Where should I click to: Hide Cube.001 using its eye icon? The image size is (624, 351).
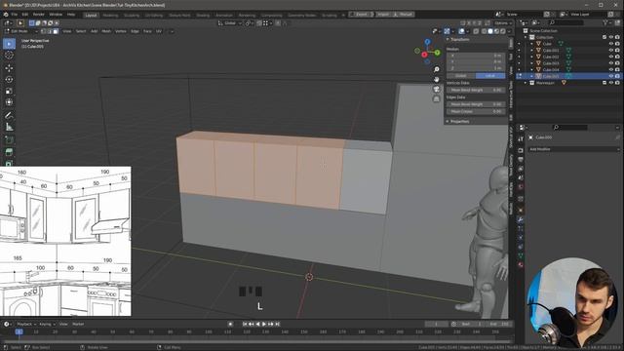pos(611,51)
